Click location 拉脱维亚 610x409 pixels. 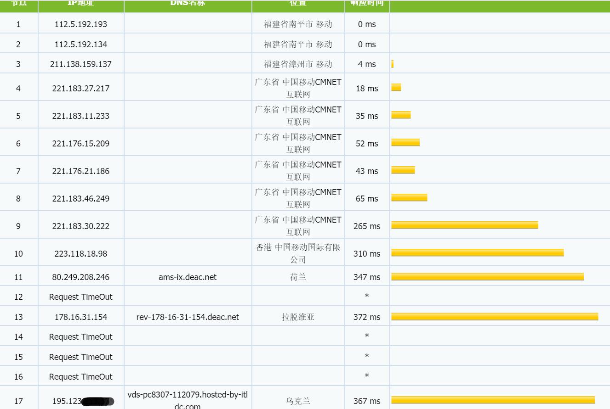click(298, 317)
